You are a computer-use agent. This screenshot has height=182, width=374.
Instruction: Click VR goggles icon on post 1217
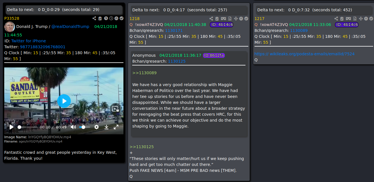pyautogui.click(x=348, y=19)
